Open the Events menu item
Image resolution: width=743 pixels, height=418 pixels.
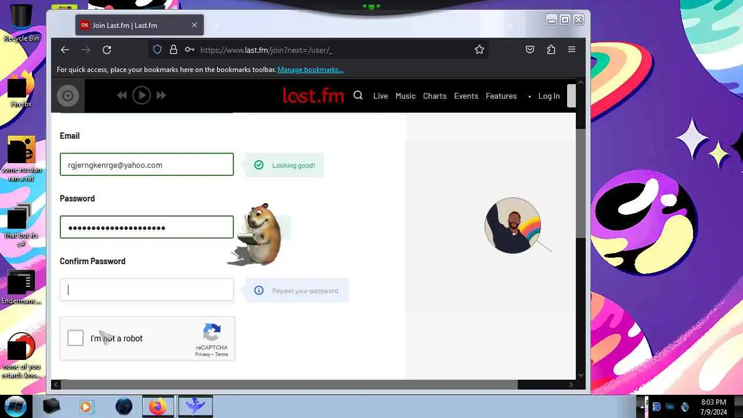466,96
